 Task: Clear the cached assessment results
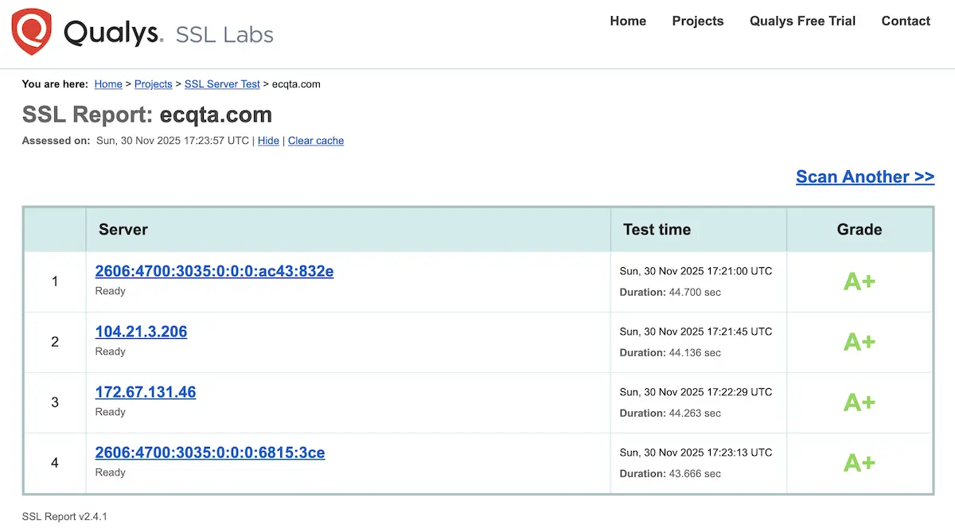(x=315, y=140)
